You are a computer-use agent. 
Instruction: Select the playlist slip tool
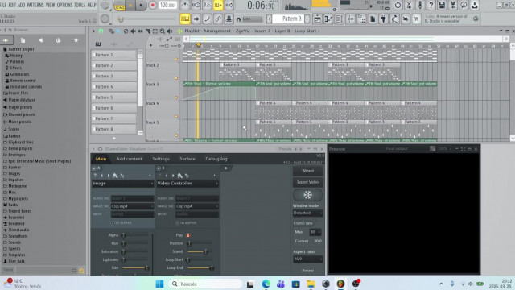141,31
